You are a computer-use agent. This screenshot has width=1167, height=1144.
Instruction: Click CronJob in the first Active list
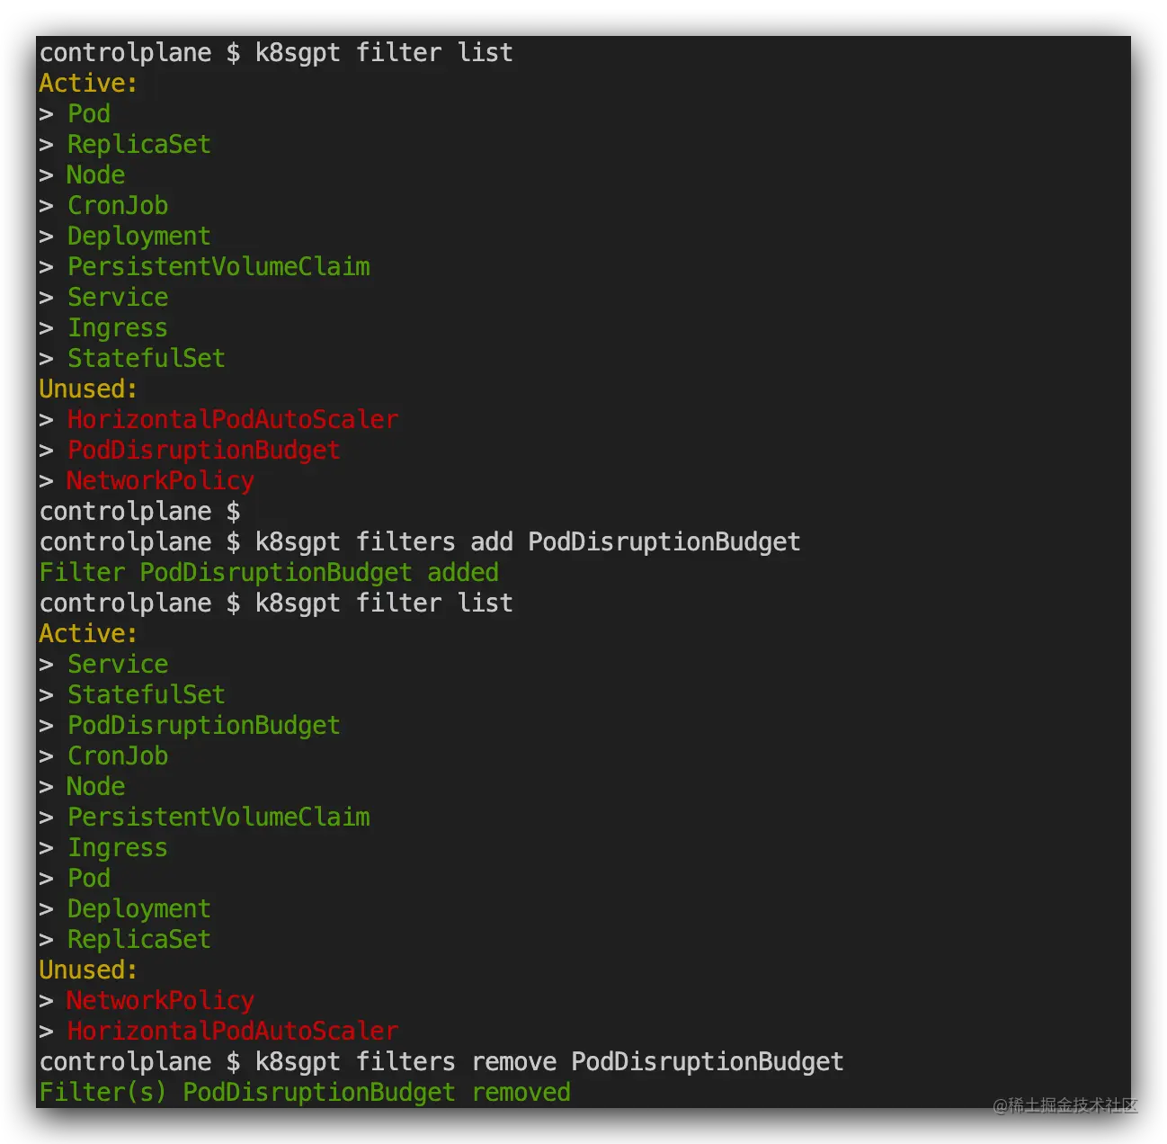[x=118, y=206]
